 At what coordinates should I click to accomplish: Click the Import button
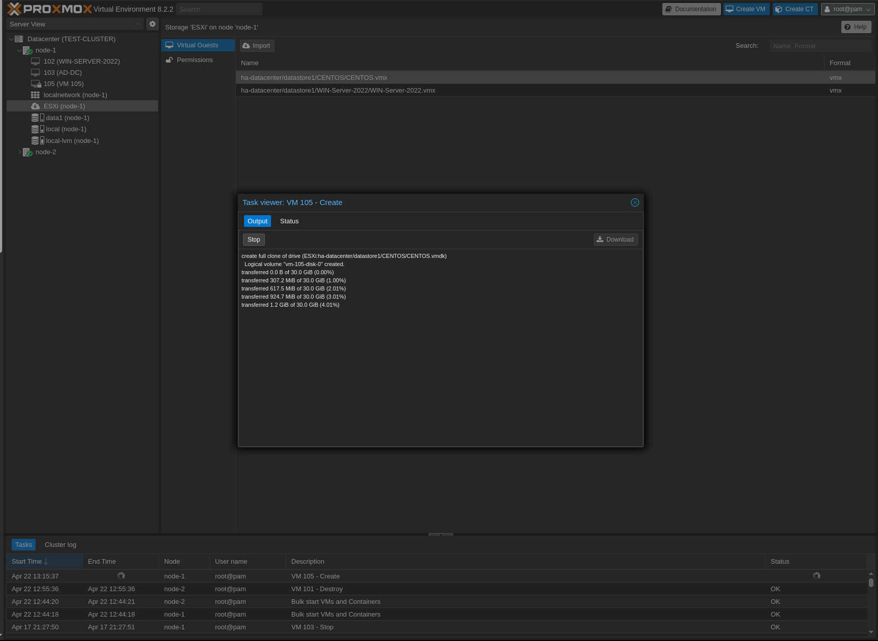click(257, 46)
